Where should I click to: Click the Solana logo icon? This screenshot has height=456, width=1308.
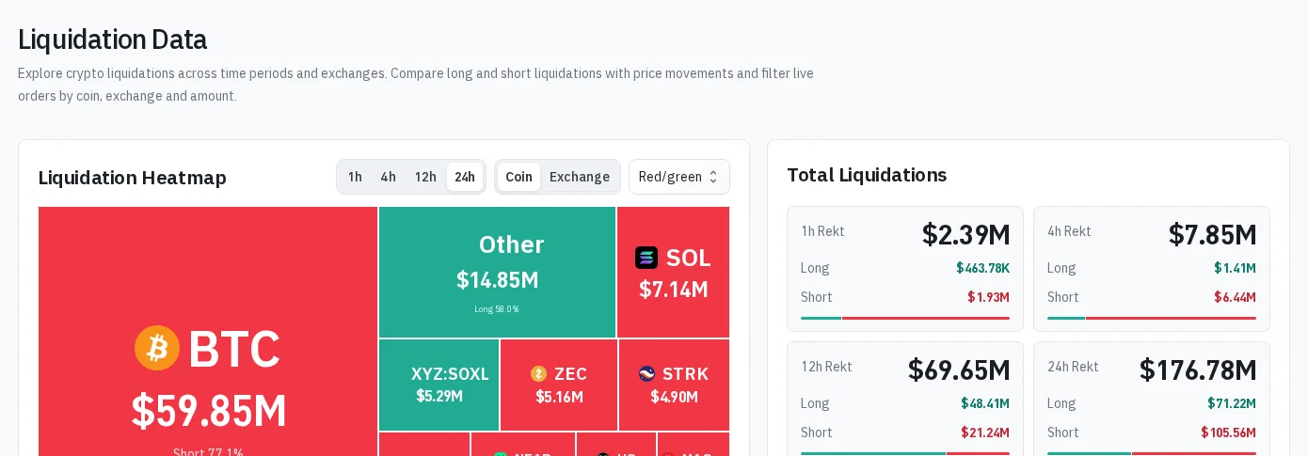pos(646,258)
